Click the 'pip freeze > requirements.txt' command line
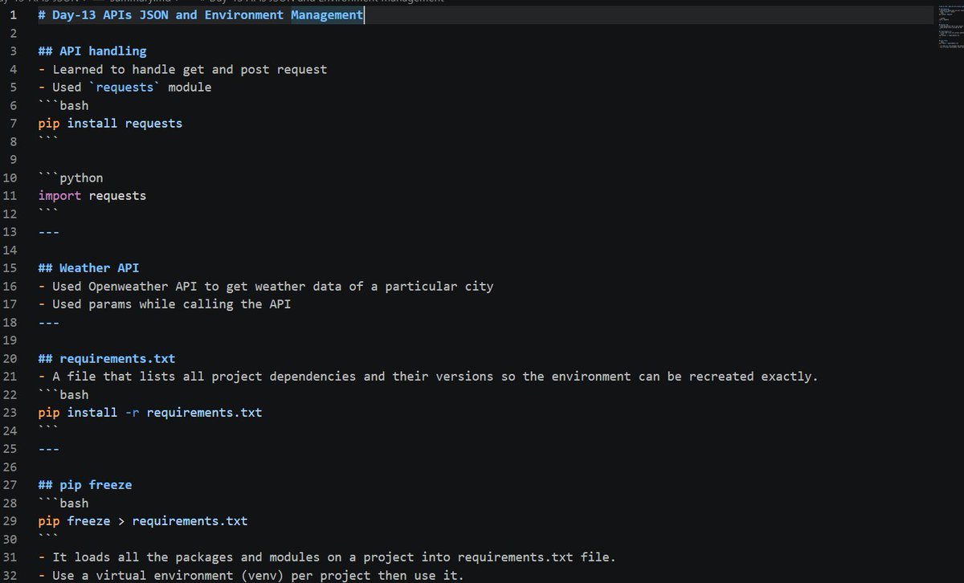 point(143,521)
